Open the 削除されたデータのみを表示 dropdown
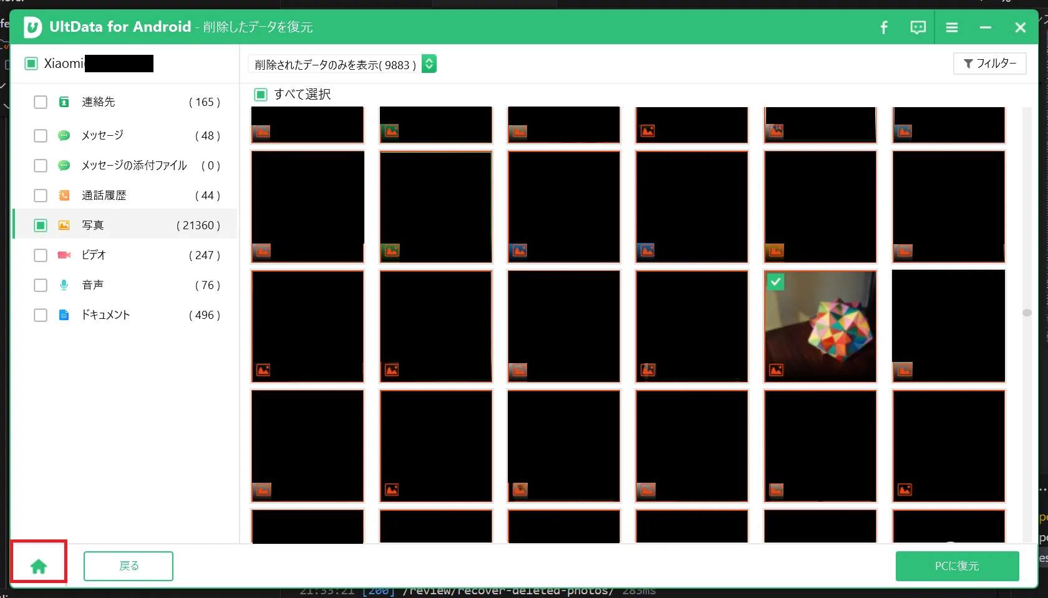 click(x=429, y=64)
